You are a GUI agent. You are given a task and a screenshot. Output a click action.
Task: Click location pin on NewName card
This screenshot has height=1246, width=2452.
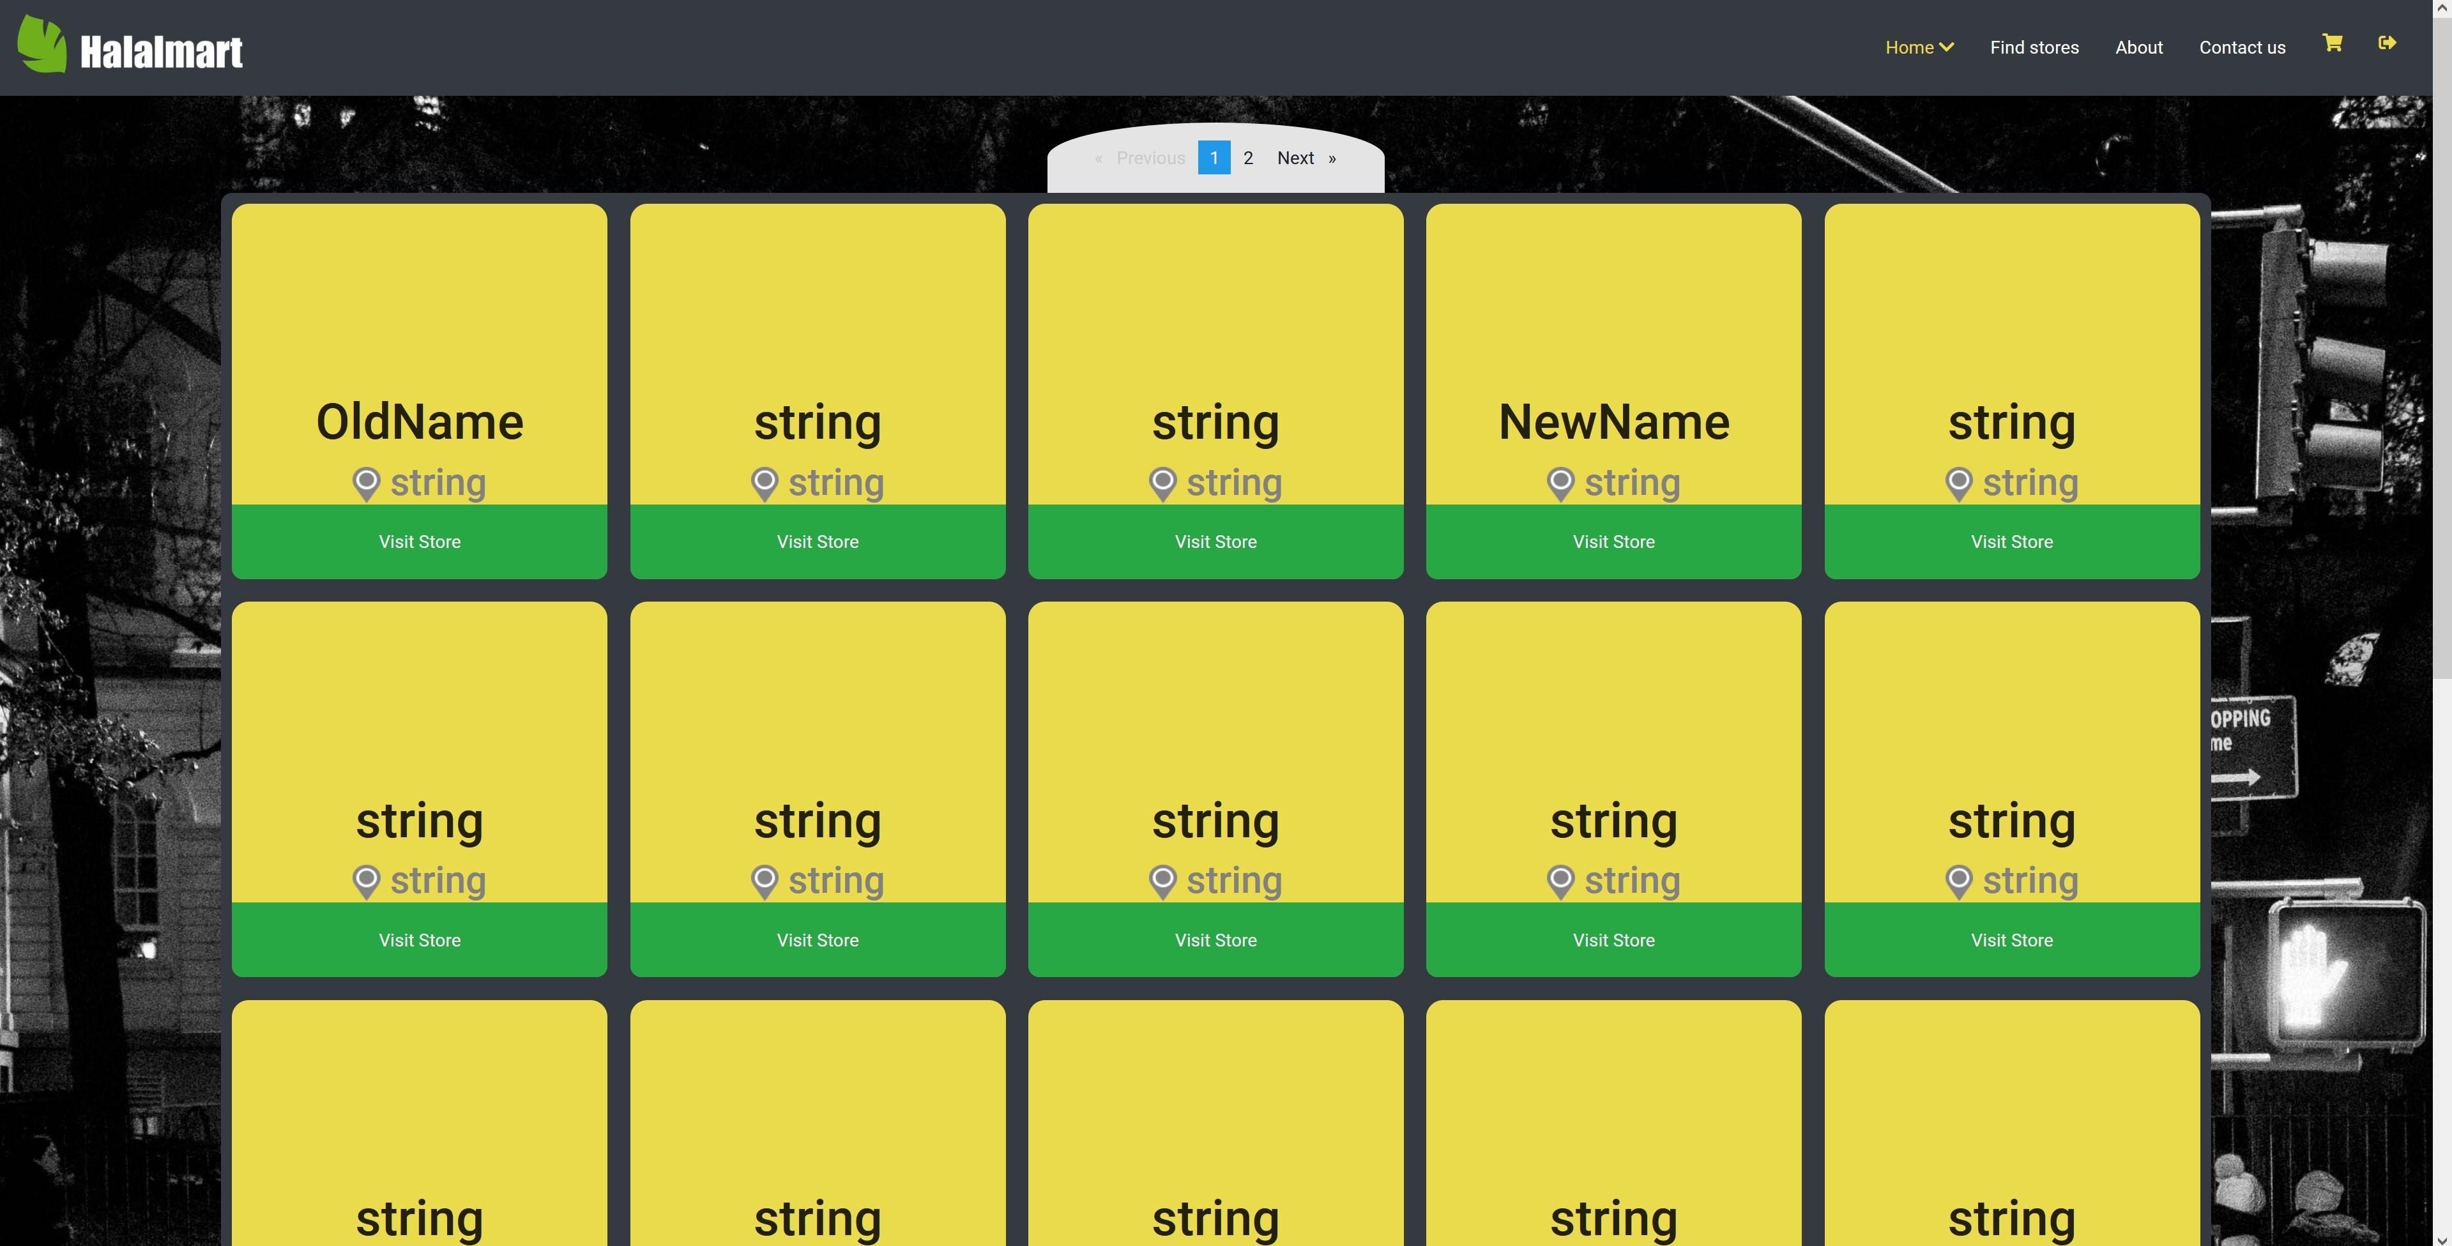[1560, 483]
